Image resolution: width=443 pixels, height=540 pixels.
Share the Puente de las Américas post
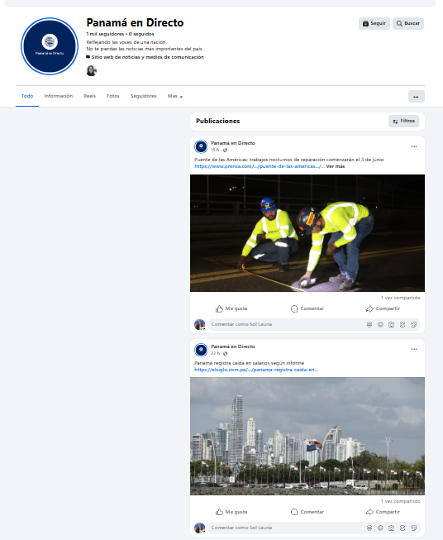(383, 308)
